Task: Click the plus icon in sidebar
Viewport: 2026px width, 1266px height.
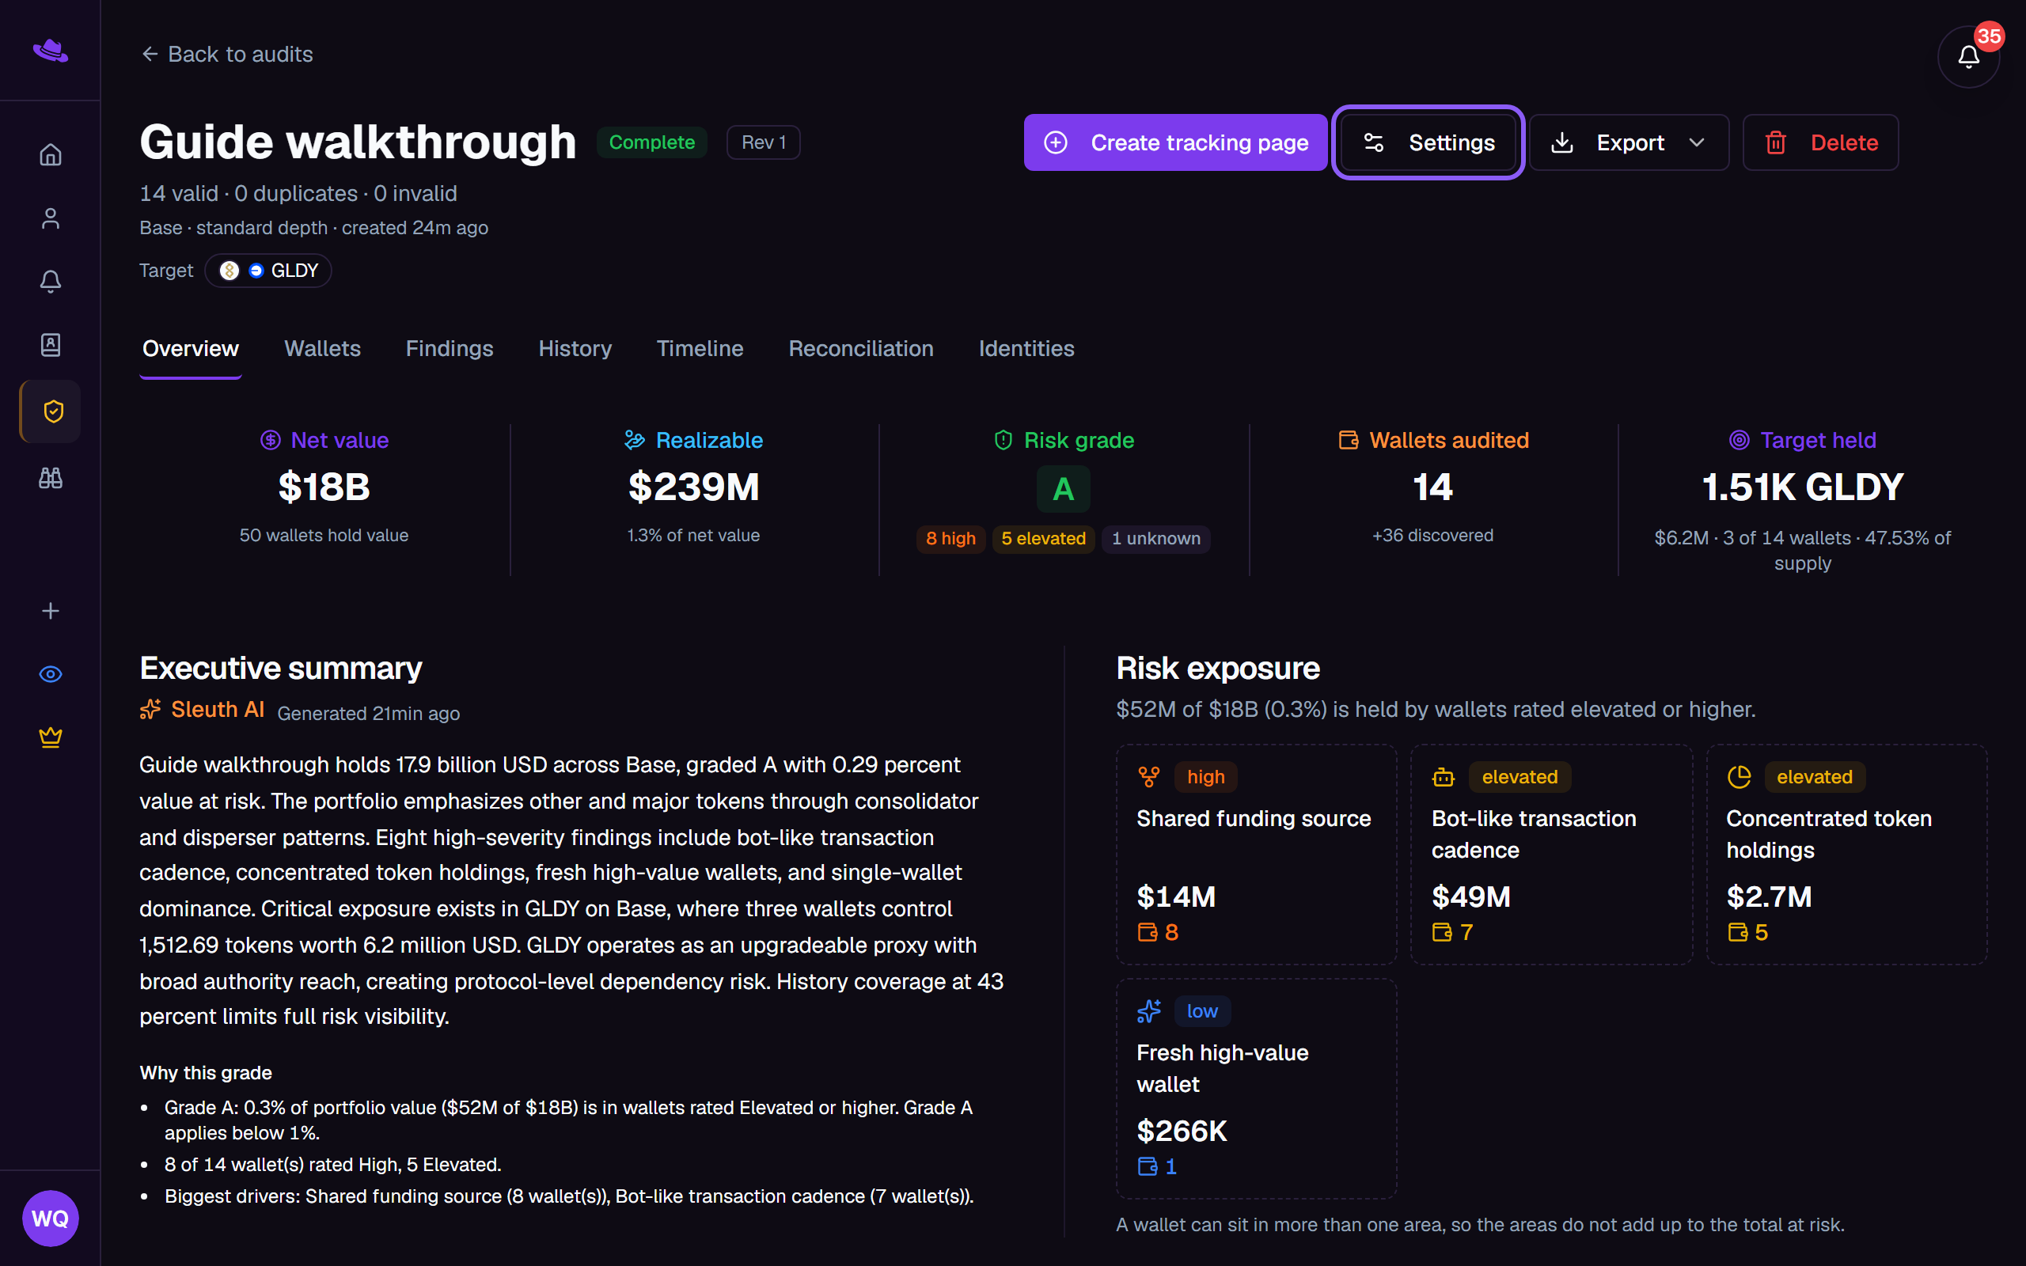Action: click(x=50, y=610)
